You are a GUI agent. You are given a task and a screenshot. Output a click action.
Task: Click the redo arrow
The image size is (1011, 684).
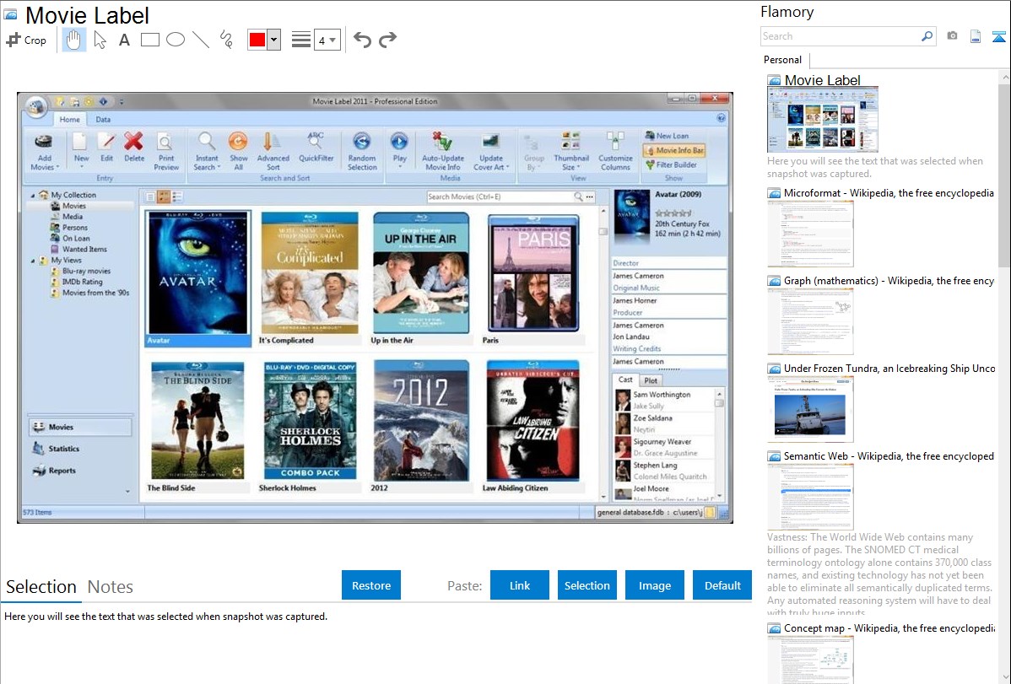387,40
